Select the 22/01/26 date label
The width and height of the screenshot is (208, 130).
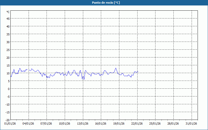137,123
